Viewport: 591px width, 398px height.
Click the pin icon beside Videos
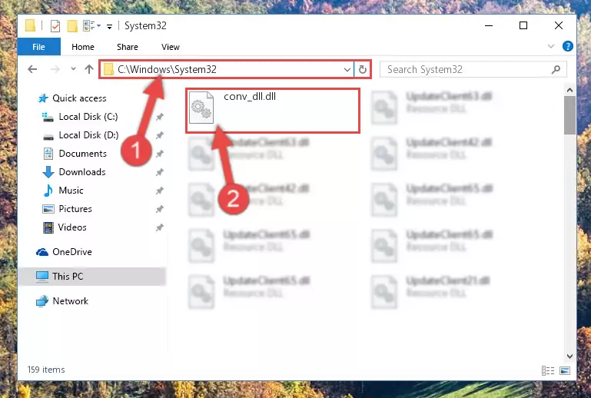[160, 227]
